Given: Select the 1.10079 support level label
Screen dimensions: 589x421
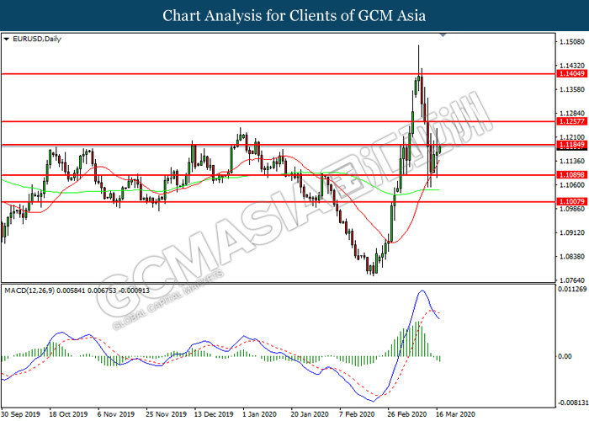Looking at the screenshot, I should 571,201.
